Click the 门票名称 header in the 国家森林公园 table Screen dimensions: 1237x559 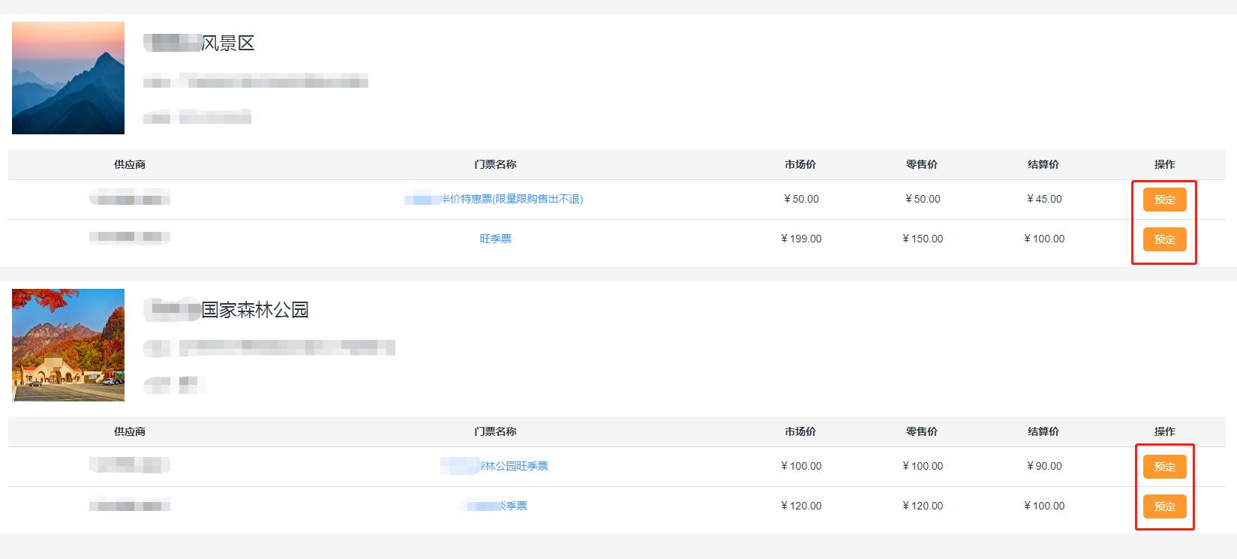pyautogui.click(x=495, y=431)
